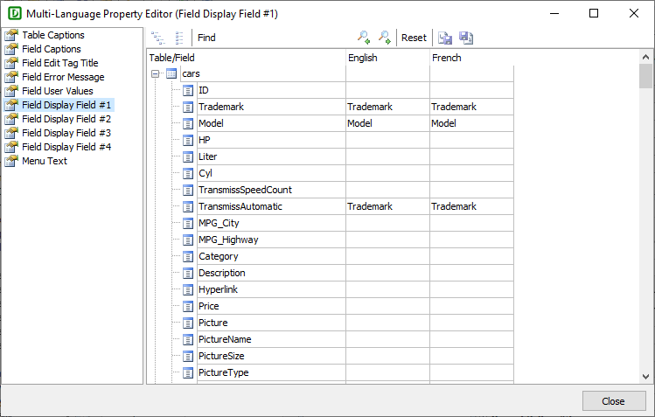The width and height of the screenshot is (655, 417).
Task: Select the PictureType field row name
Action: point(224,372)
